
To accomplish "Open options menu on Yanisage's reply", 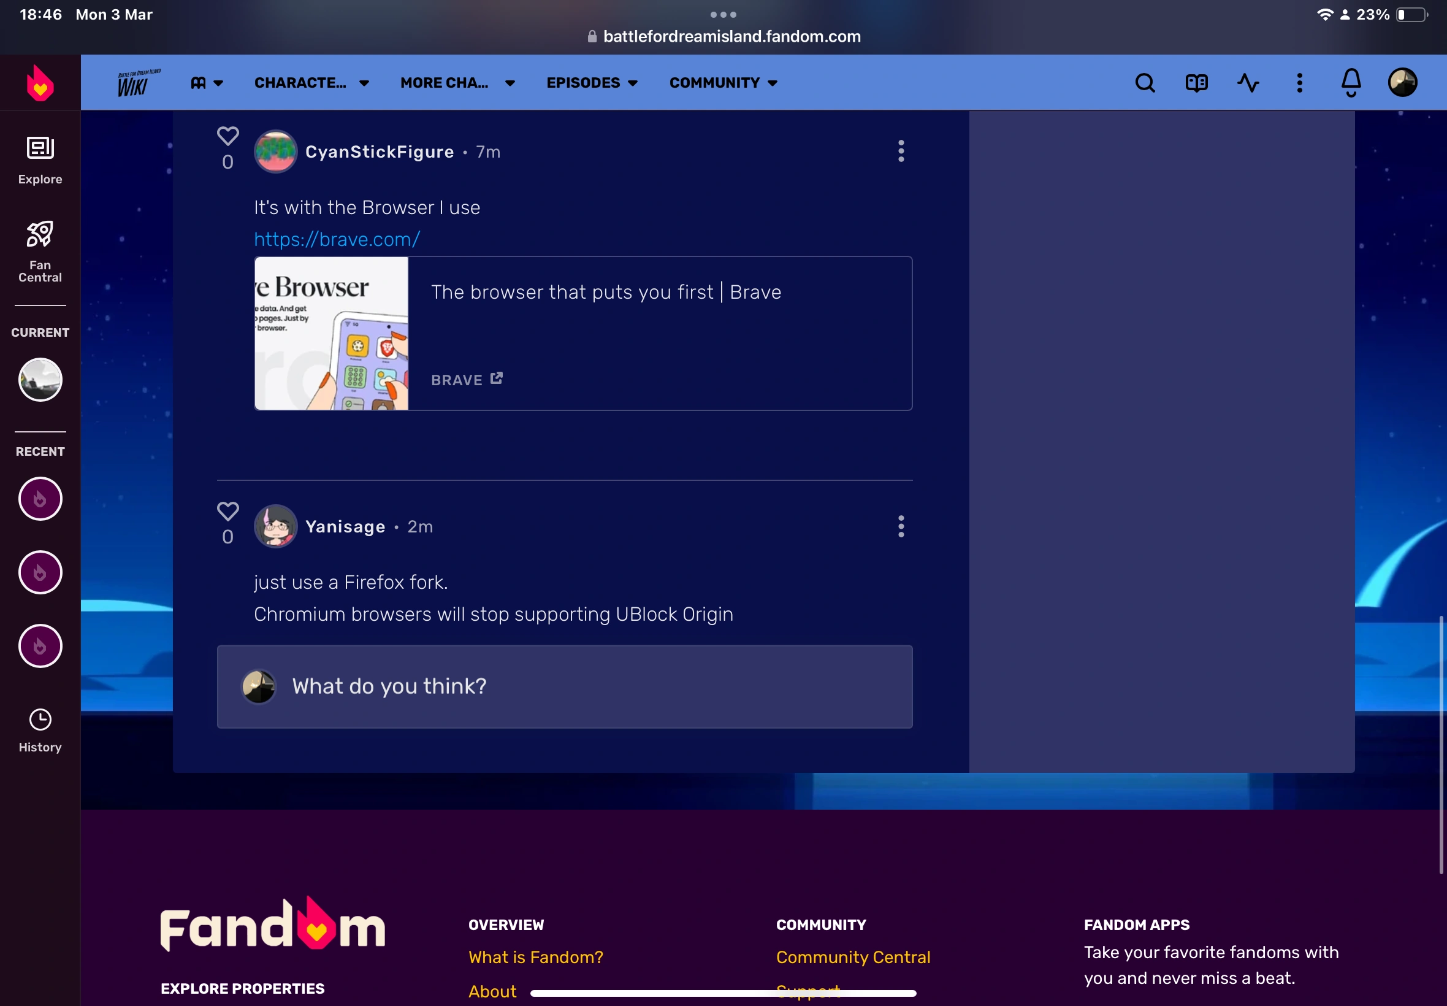I will (x=901, y=526).
